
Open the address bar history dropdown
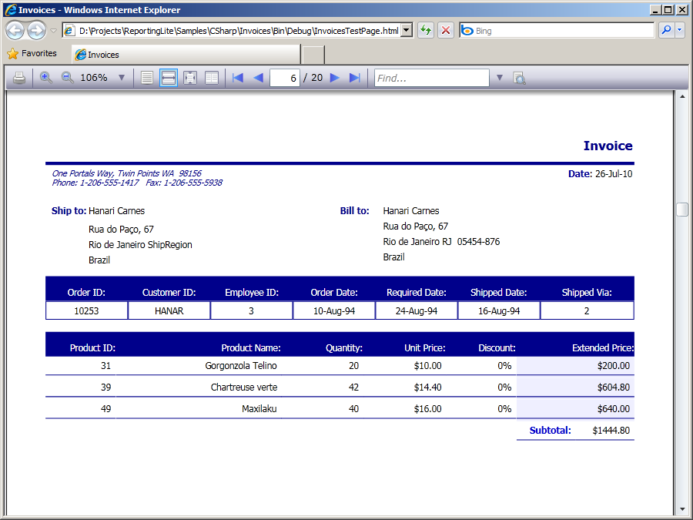[x=407, y=31]
